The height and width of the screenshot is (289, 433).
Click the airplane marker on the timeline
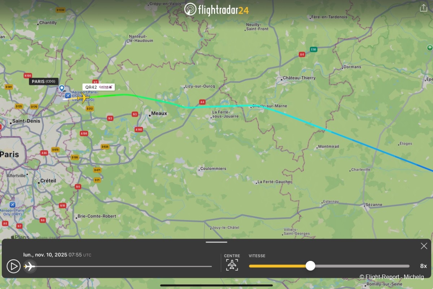(30, 266)
